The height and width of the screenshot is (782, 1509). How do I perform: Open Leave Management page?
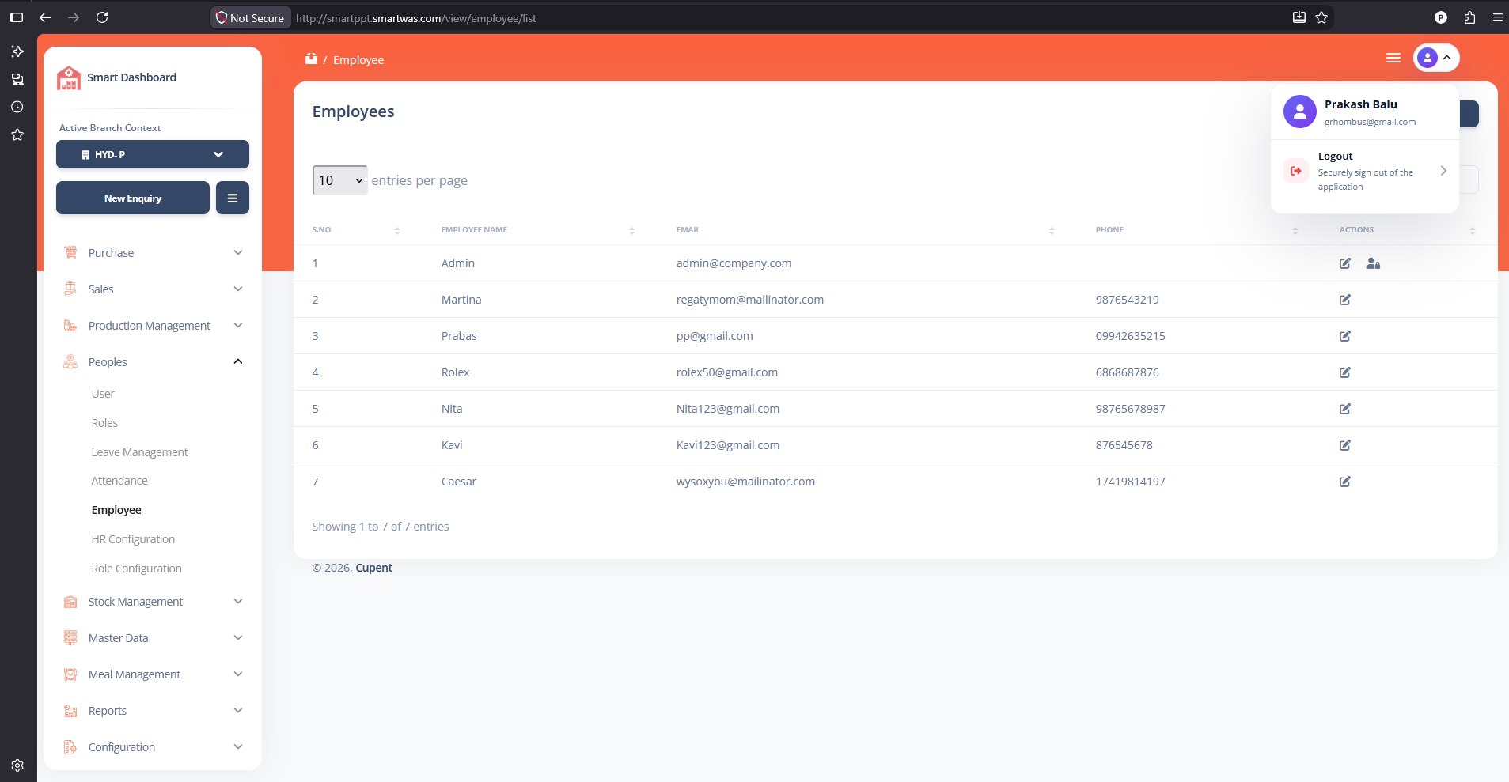[139, 452]
